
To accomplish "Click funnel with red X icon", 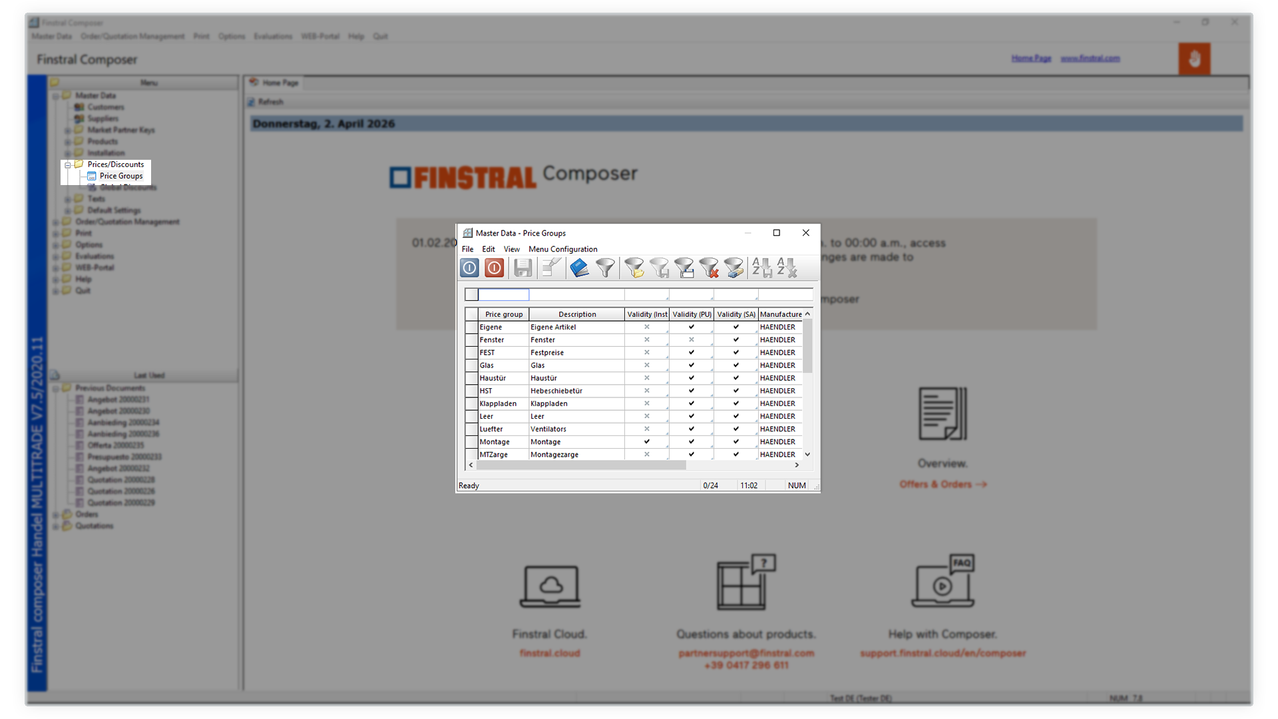I will point(709,268).
